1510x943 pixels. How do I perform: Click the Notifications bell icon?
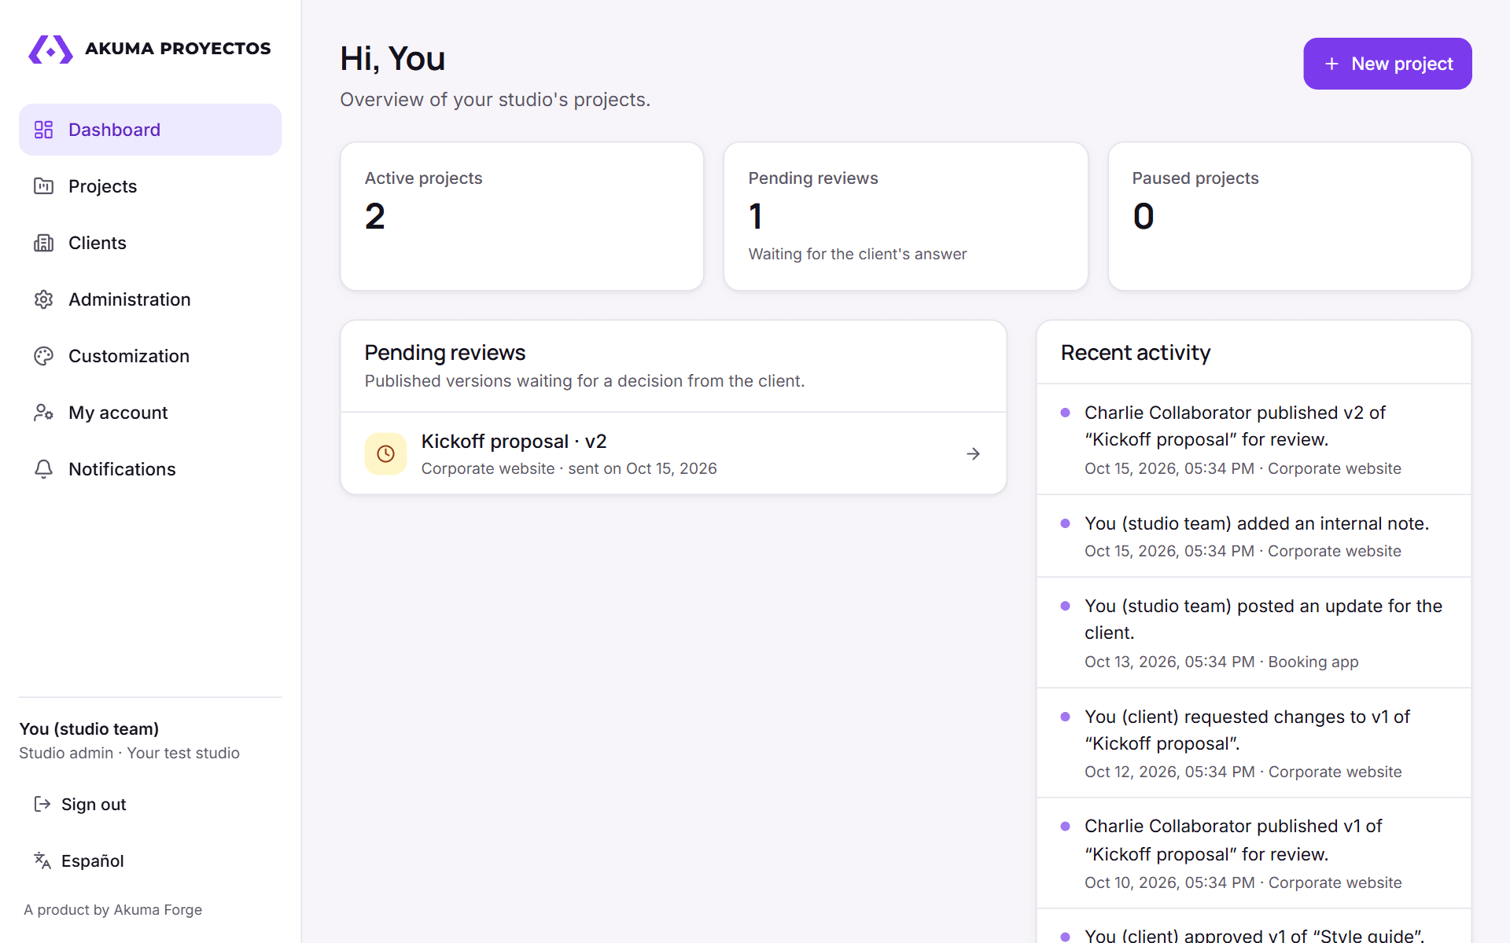coord(43,469)
